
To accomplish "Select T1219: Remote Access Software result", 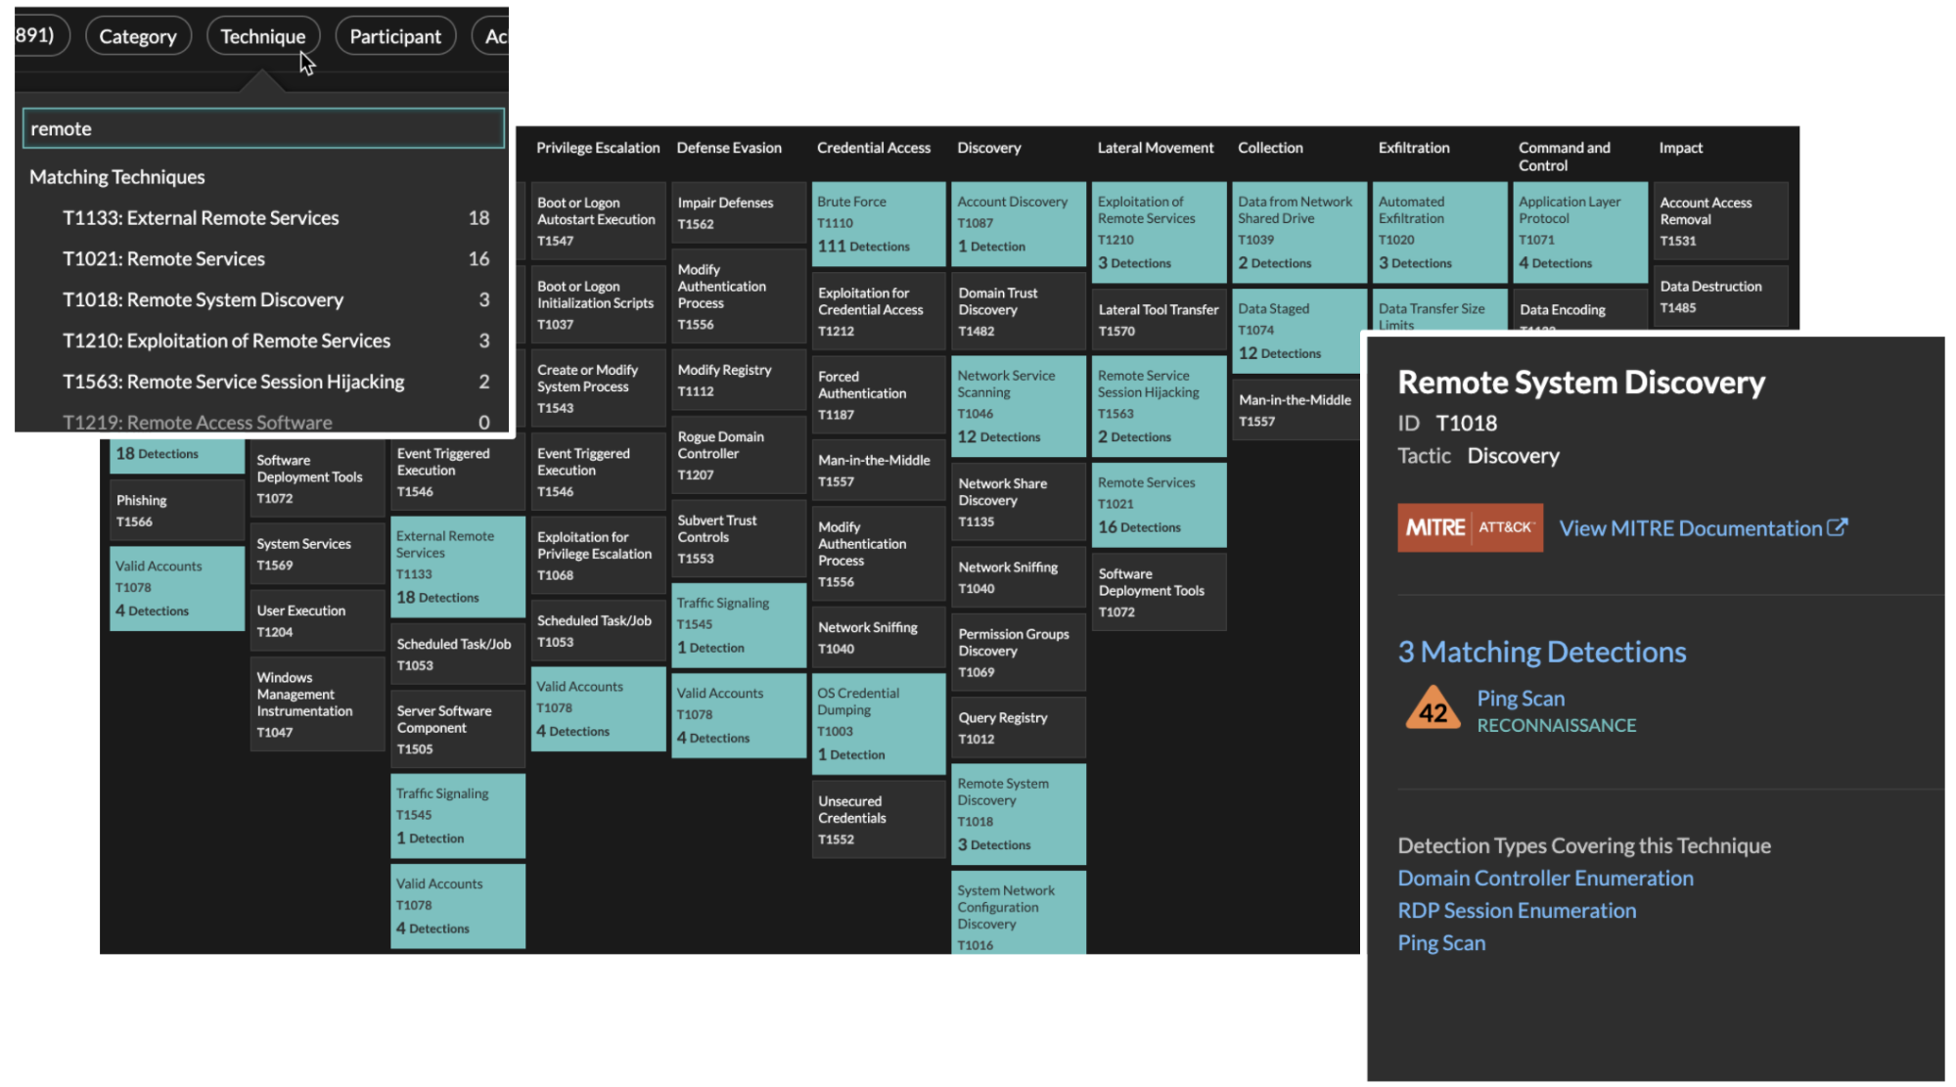I will tap(261, 421).
